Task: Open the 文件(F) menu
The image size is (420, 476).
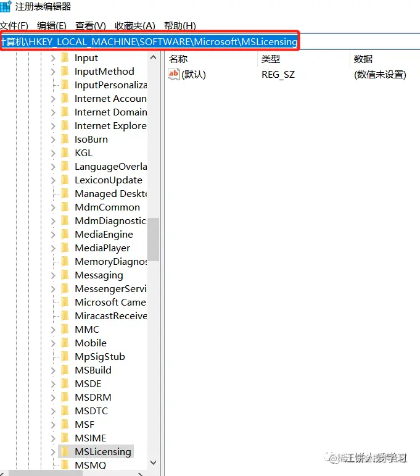Action: point(14,26)
